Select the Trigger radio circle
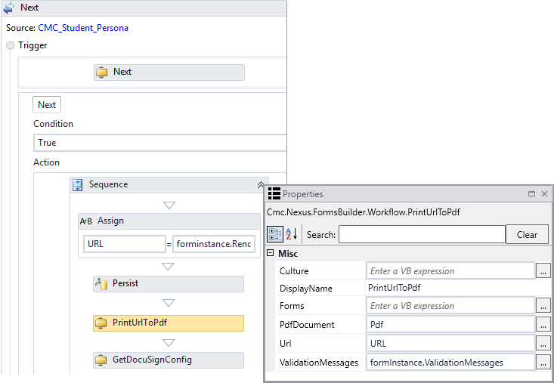Screen dimensions: 554x383 11,45
